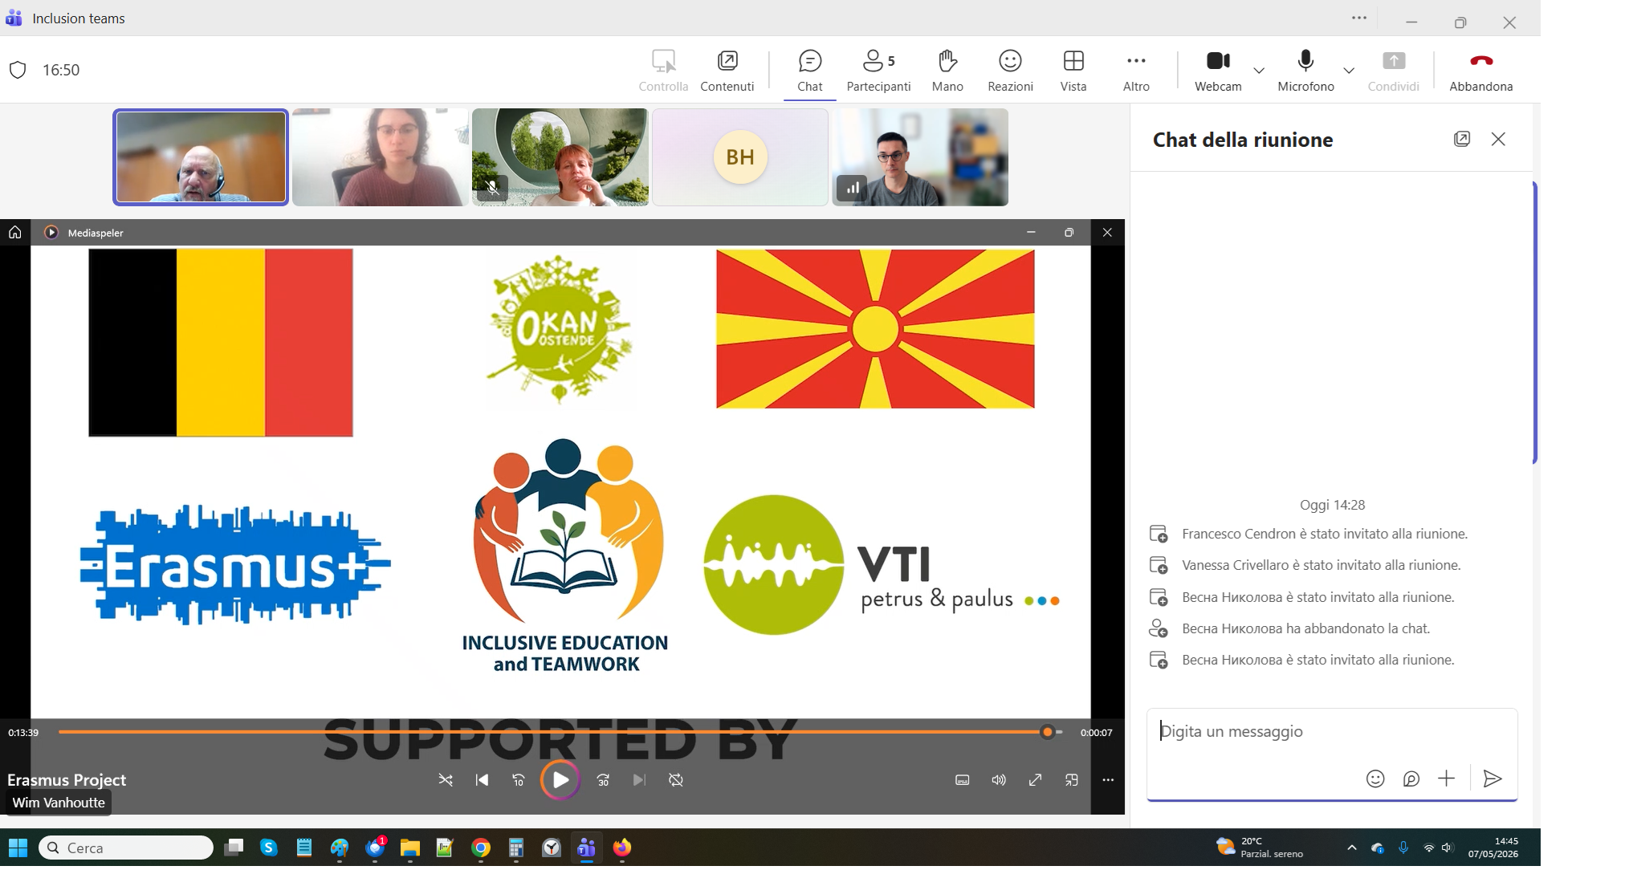This screenshot has width=1633, height=870.
Task: Click the cast to device icon in player
Action: point(1071,780)
